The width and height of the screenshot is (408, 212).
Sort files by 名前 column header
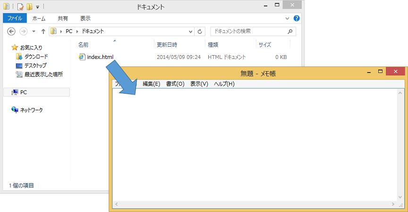(83, 45)
